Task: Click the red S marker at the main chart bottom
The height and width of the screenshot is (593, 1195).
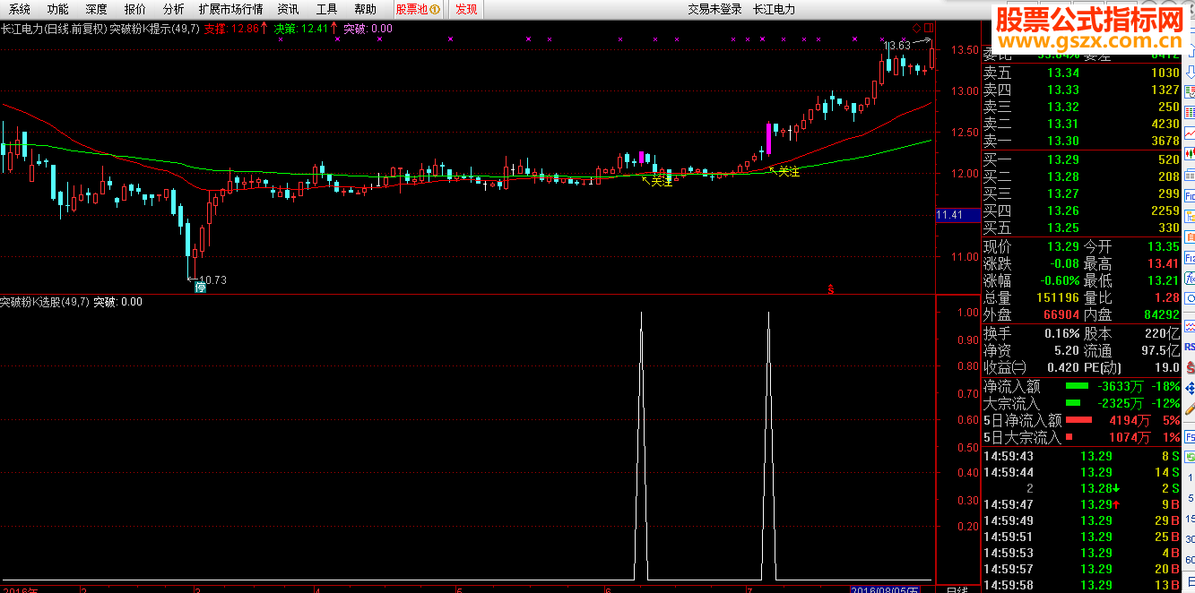Action: [831, 288]
